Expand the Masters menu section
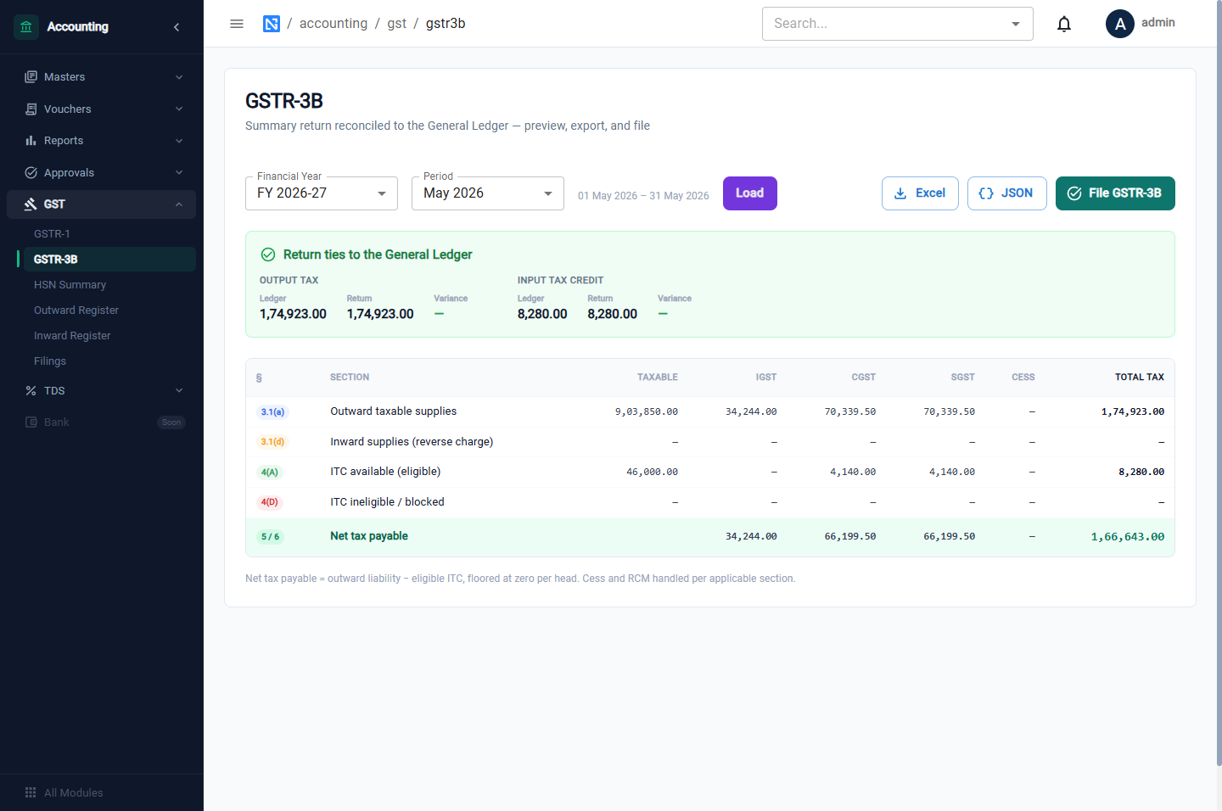Screen dimensions: 1222x811 click(102, 77)
